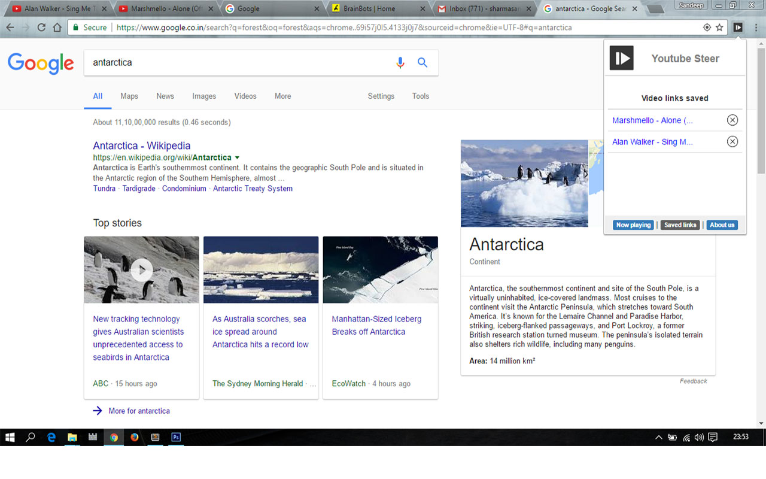
Task: Click the Google search input field
Action: pyautogui.click(x=239, y=62)
